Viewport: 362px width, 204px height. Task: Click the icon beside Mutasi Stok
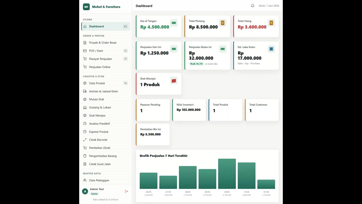point(85,99)
